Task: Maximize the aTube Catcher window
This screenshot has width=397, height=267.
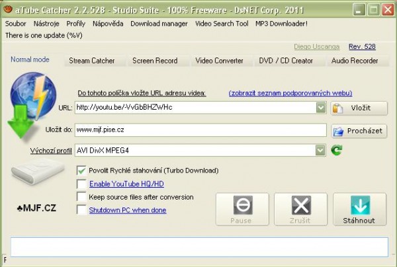Action: click(x=373, y=10)
